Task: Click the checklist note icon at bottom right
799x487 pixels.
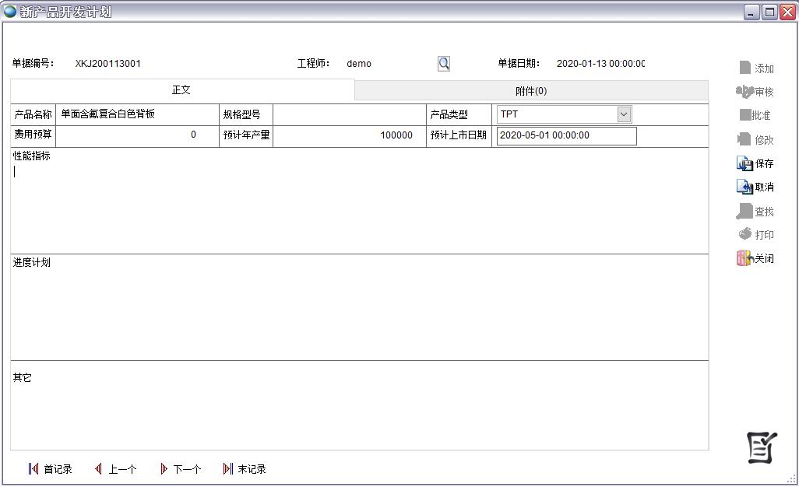Action: (x=762, y=447)
